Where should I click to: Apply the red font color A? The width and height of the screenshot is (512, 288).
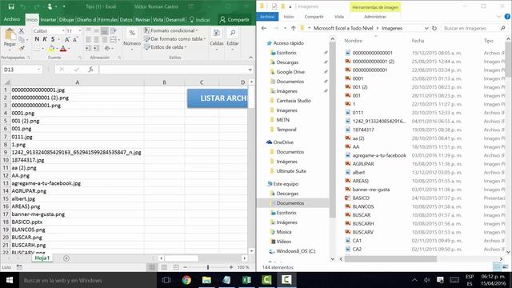coord(63,49)
